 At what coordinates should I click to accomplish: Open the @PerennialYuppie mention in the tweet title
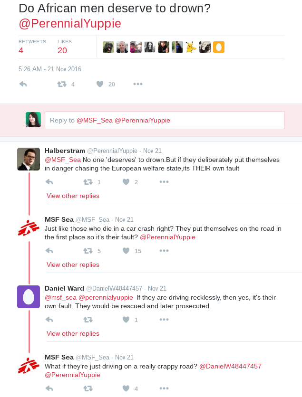coord(70,23)
